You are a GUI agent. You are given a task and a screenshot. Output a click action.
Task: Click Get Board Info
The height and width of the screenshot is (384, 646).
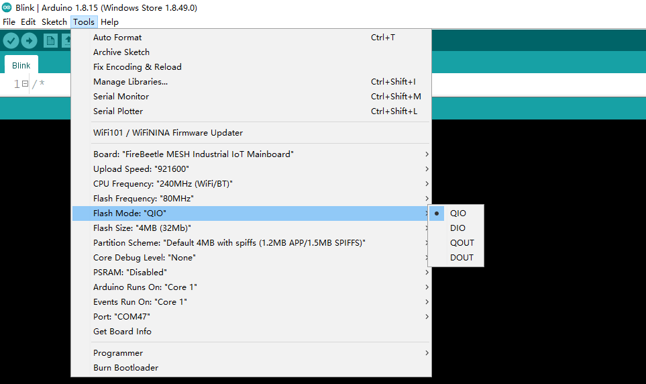(x=252, y=332)
